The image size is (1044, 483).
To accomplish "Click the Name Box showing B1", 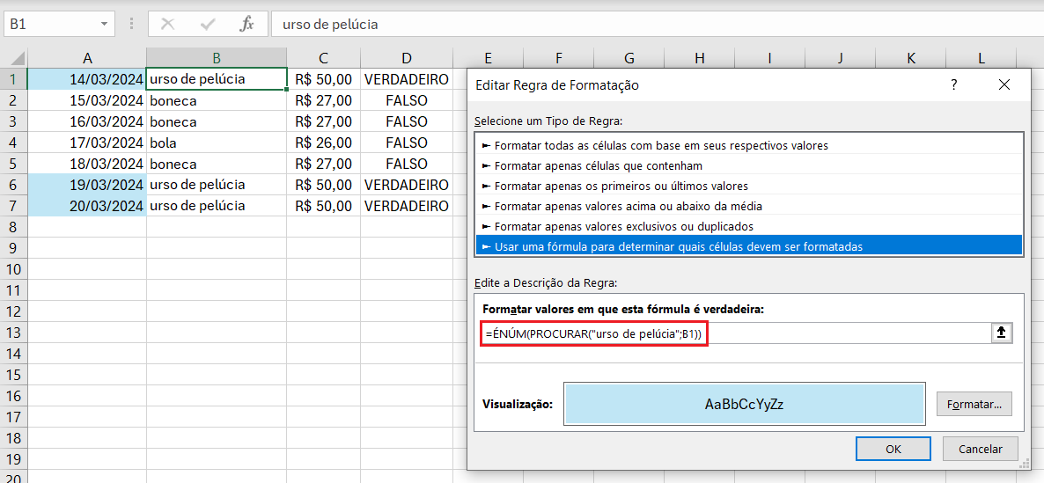I will 50,25.
